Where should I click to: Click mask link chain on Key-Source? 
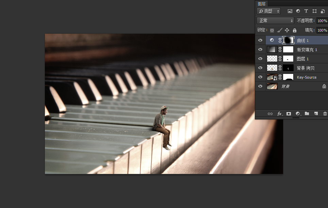click(280, 77)
